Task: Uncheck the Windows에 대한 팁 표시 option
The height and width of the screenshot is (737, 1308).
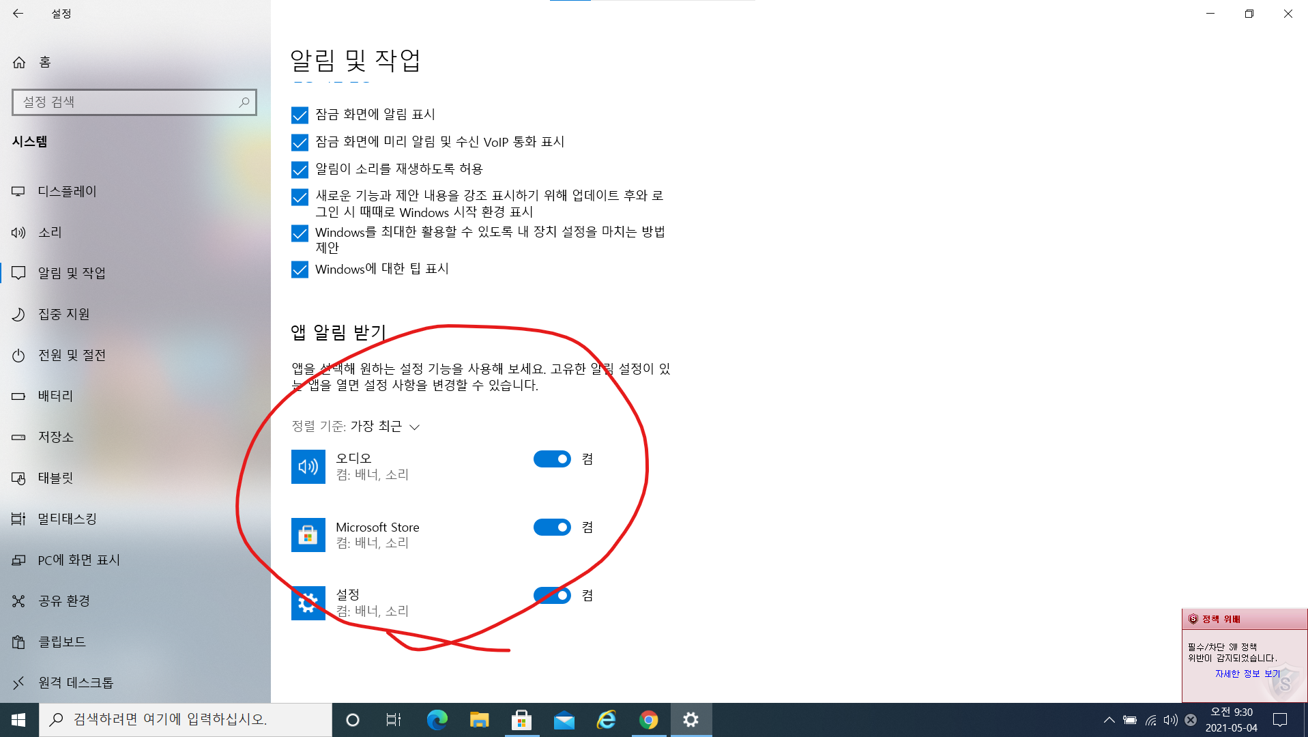Action: pos(300,269)
